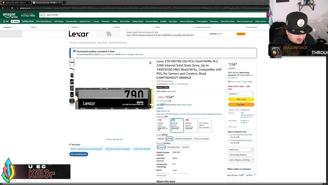Click the Deliver to Mya location icon
Screen dimensions: 328x185
pos(22,15)
